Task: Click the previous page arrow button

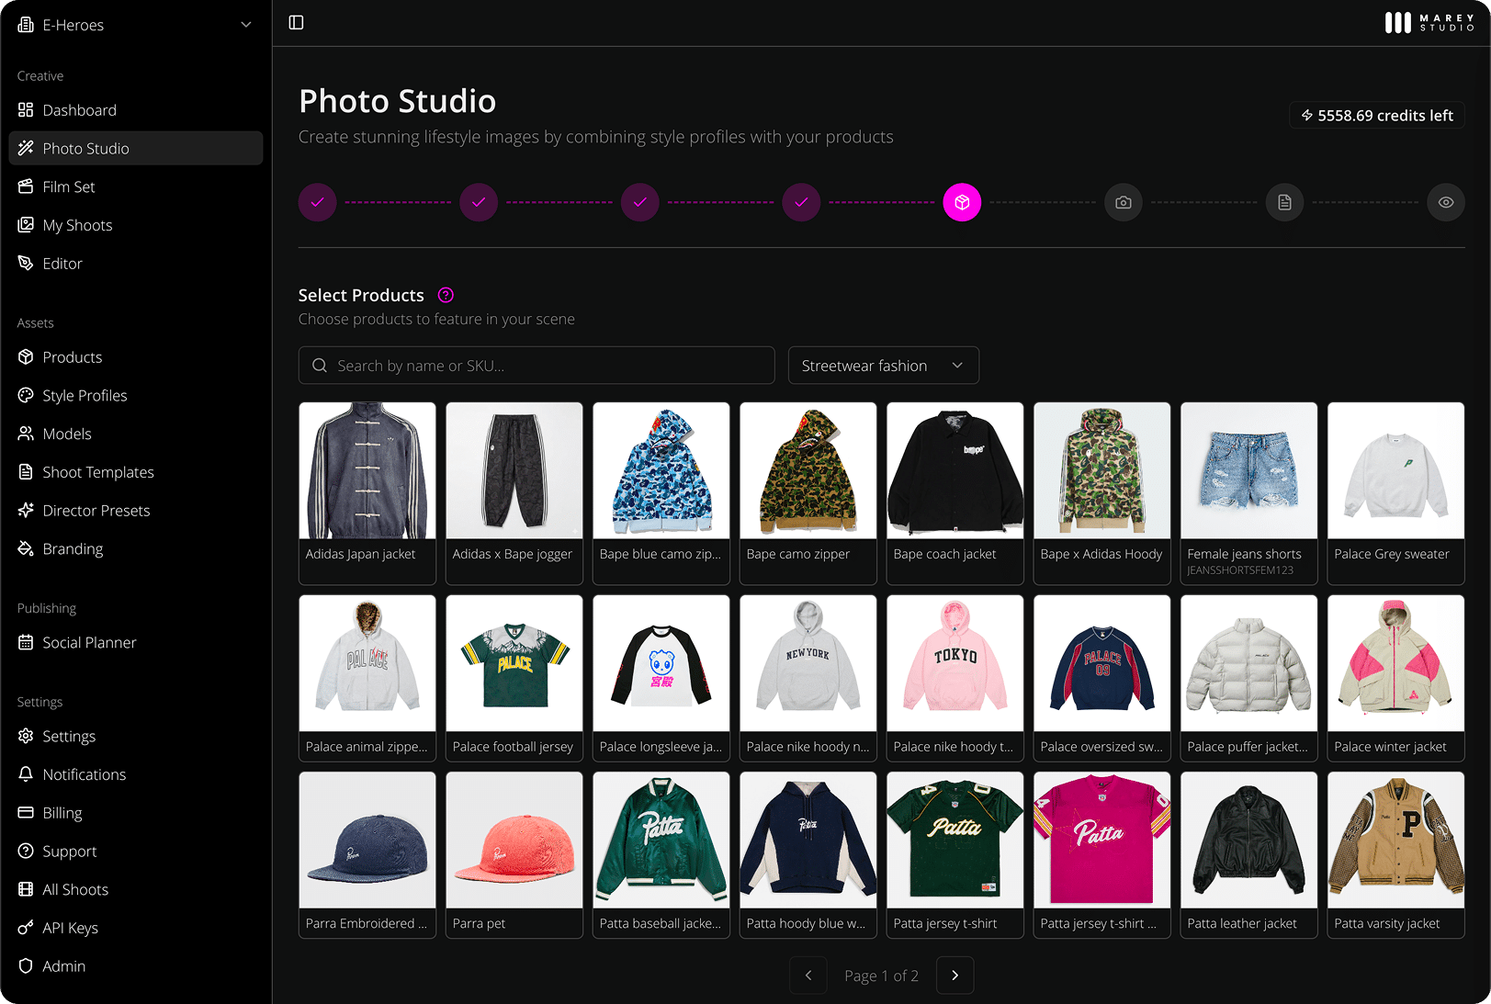Action: 808,976
